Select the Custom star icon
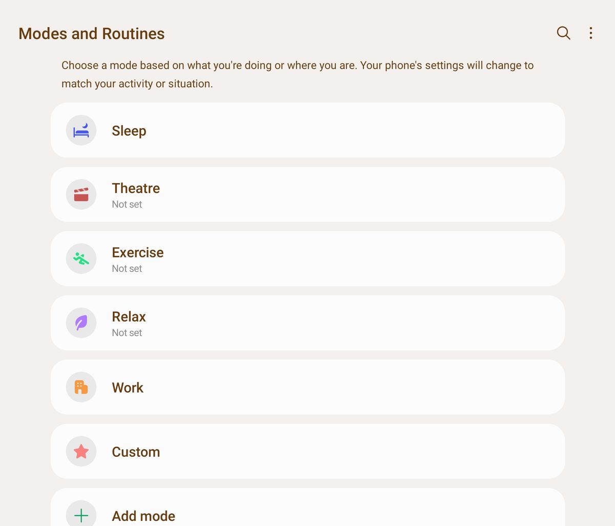Image resolution: width=615 pixels, height=526 pixels. (81, 451)
